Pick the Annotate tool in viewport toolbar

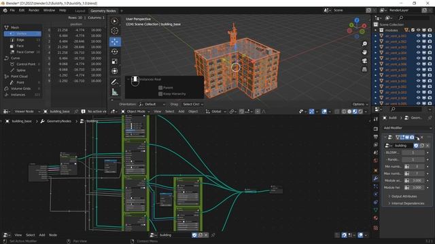click(x=115, y=82)
